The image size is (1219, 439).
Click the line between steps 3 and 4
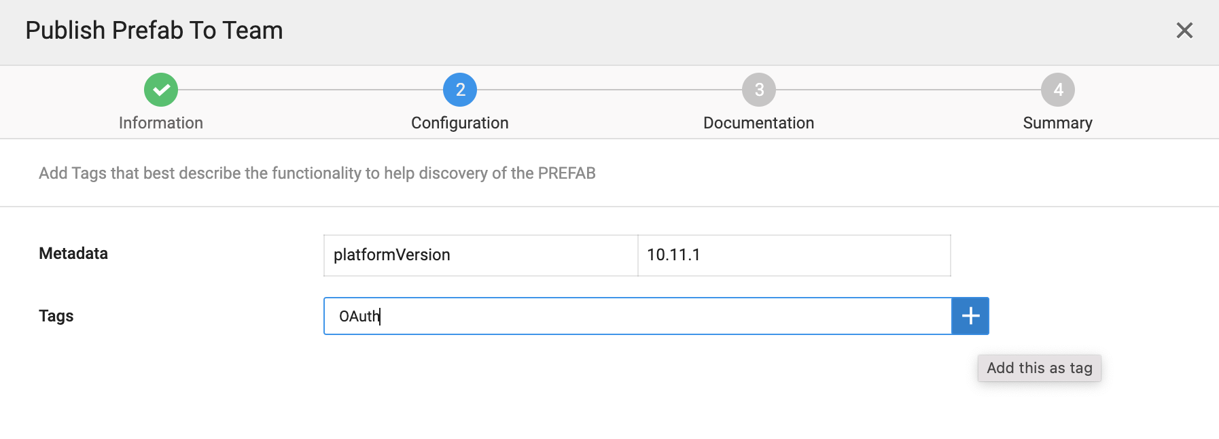tap(908, 90)
